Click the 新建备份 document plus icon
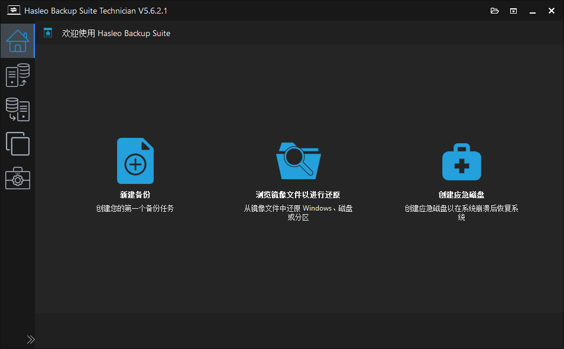 click(x=135, y=160)
